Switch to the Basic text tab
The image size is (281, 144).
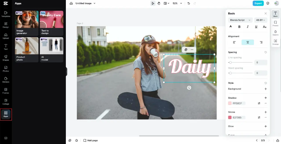[x=275, y=14]
